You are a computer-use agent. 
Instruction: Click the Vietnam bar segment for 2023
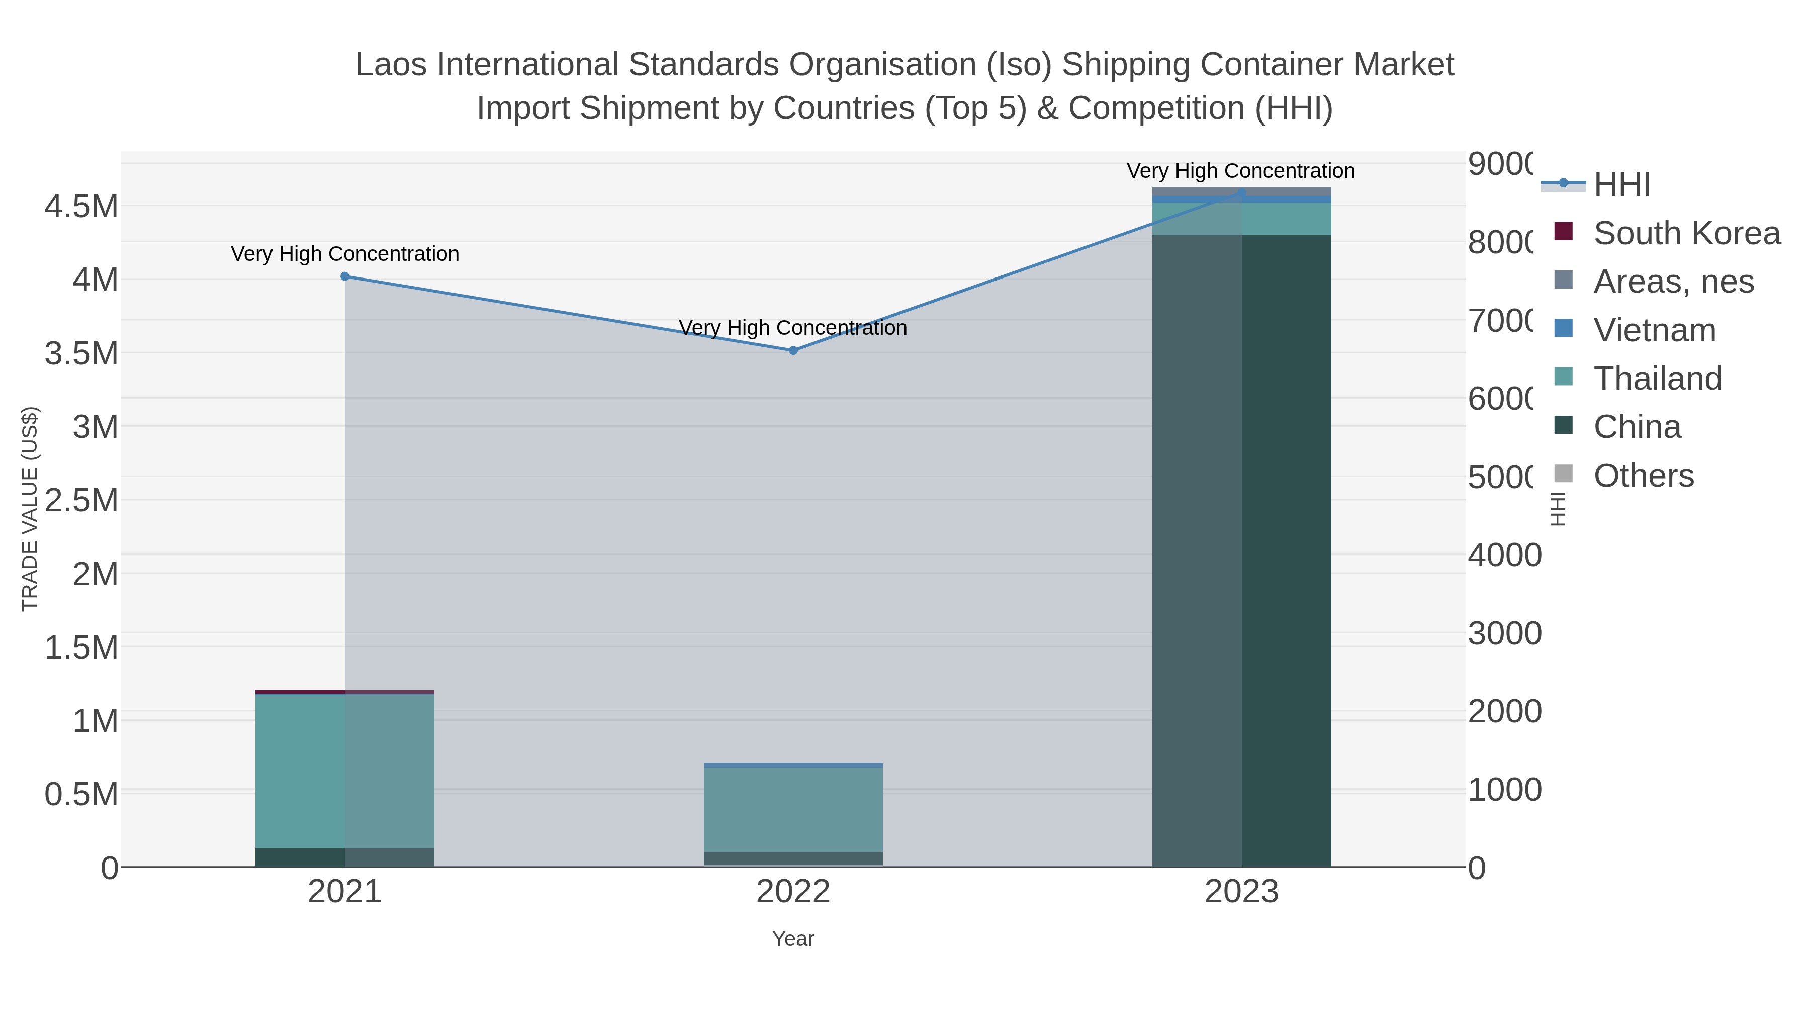pos(1241,200)
